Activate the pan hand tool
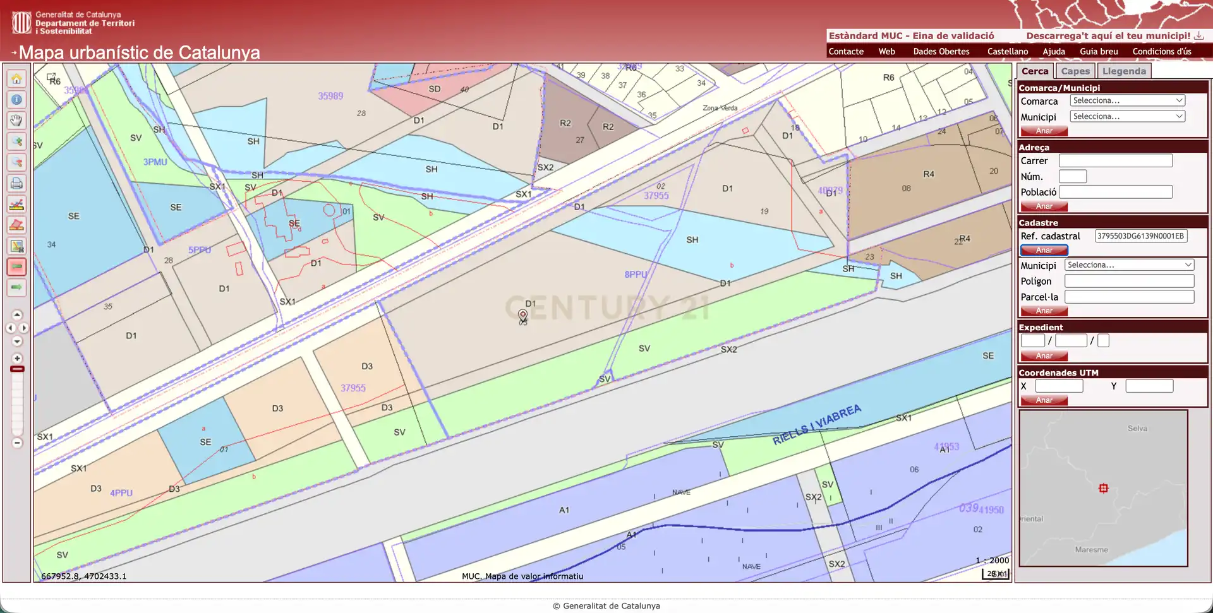Screen dimensions: 1213x613 [17, 121]
